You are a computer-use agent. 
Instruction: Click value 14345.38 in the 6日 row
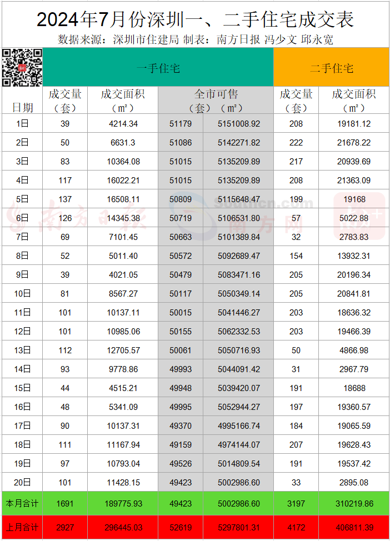coord(123,218)
